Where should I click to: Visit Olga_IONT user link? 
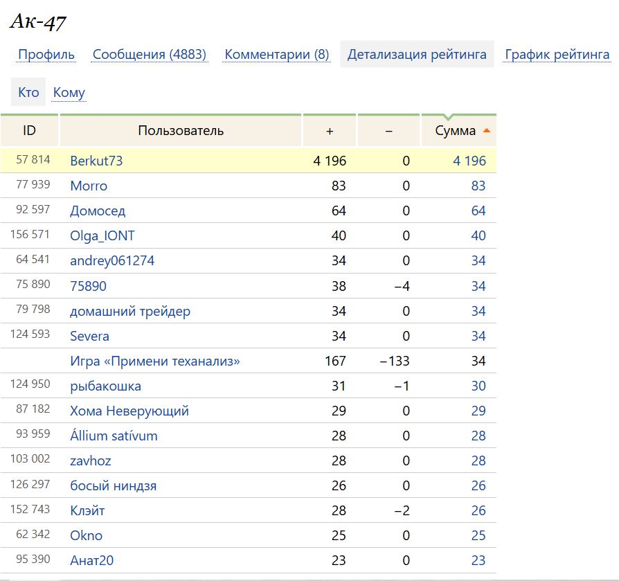pyautogui.click(x=102, y=235)
